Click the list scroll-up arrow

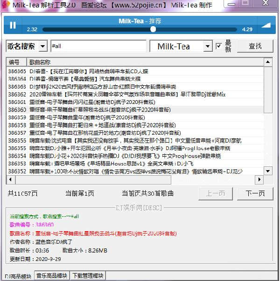tap(268, 62)
